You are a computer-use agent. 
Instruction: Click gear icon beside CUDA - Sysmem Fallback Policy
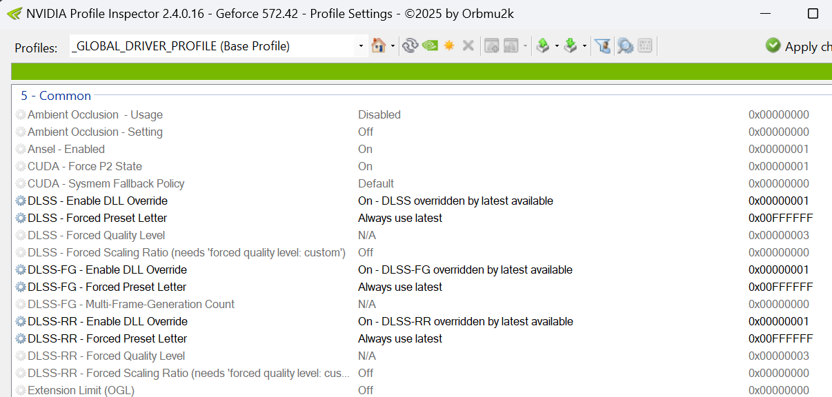(x=21, y=184)
